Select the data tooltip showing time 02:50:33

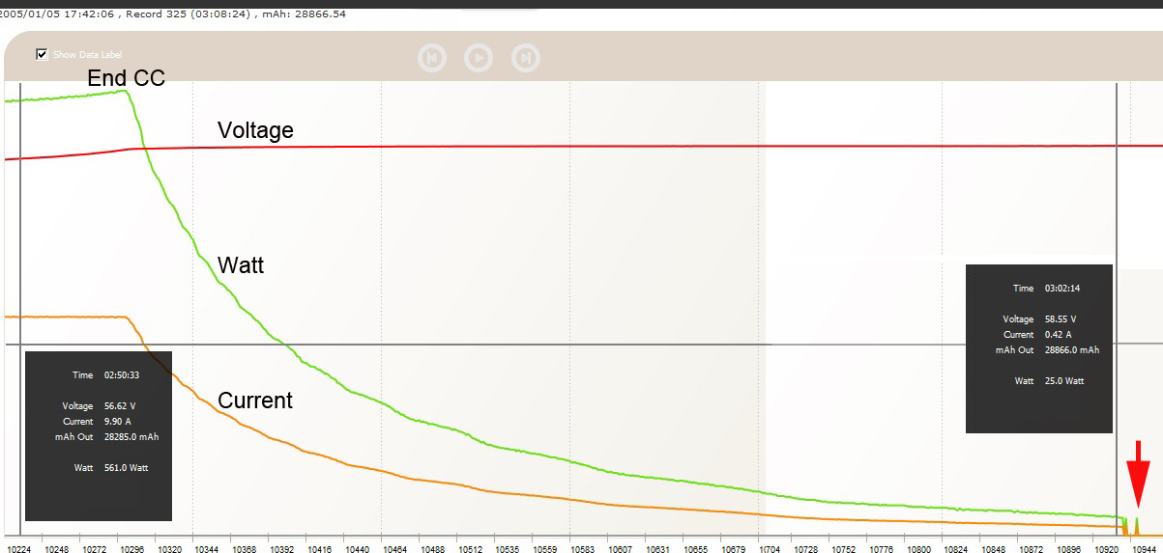coord(98,435)
